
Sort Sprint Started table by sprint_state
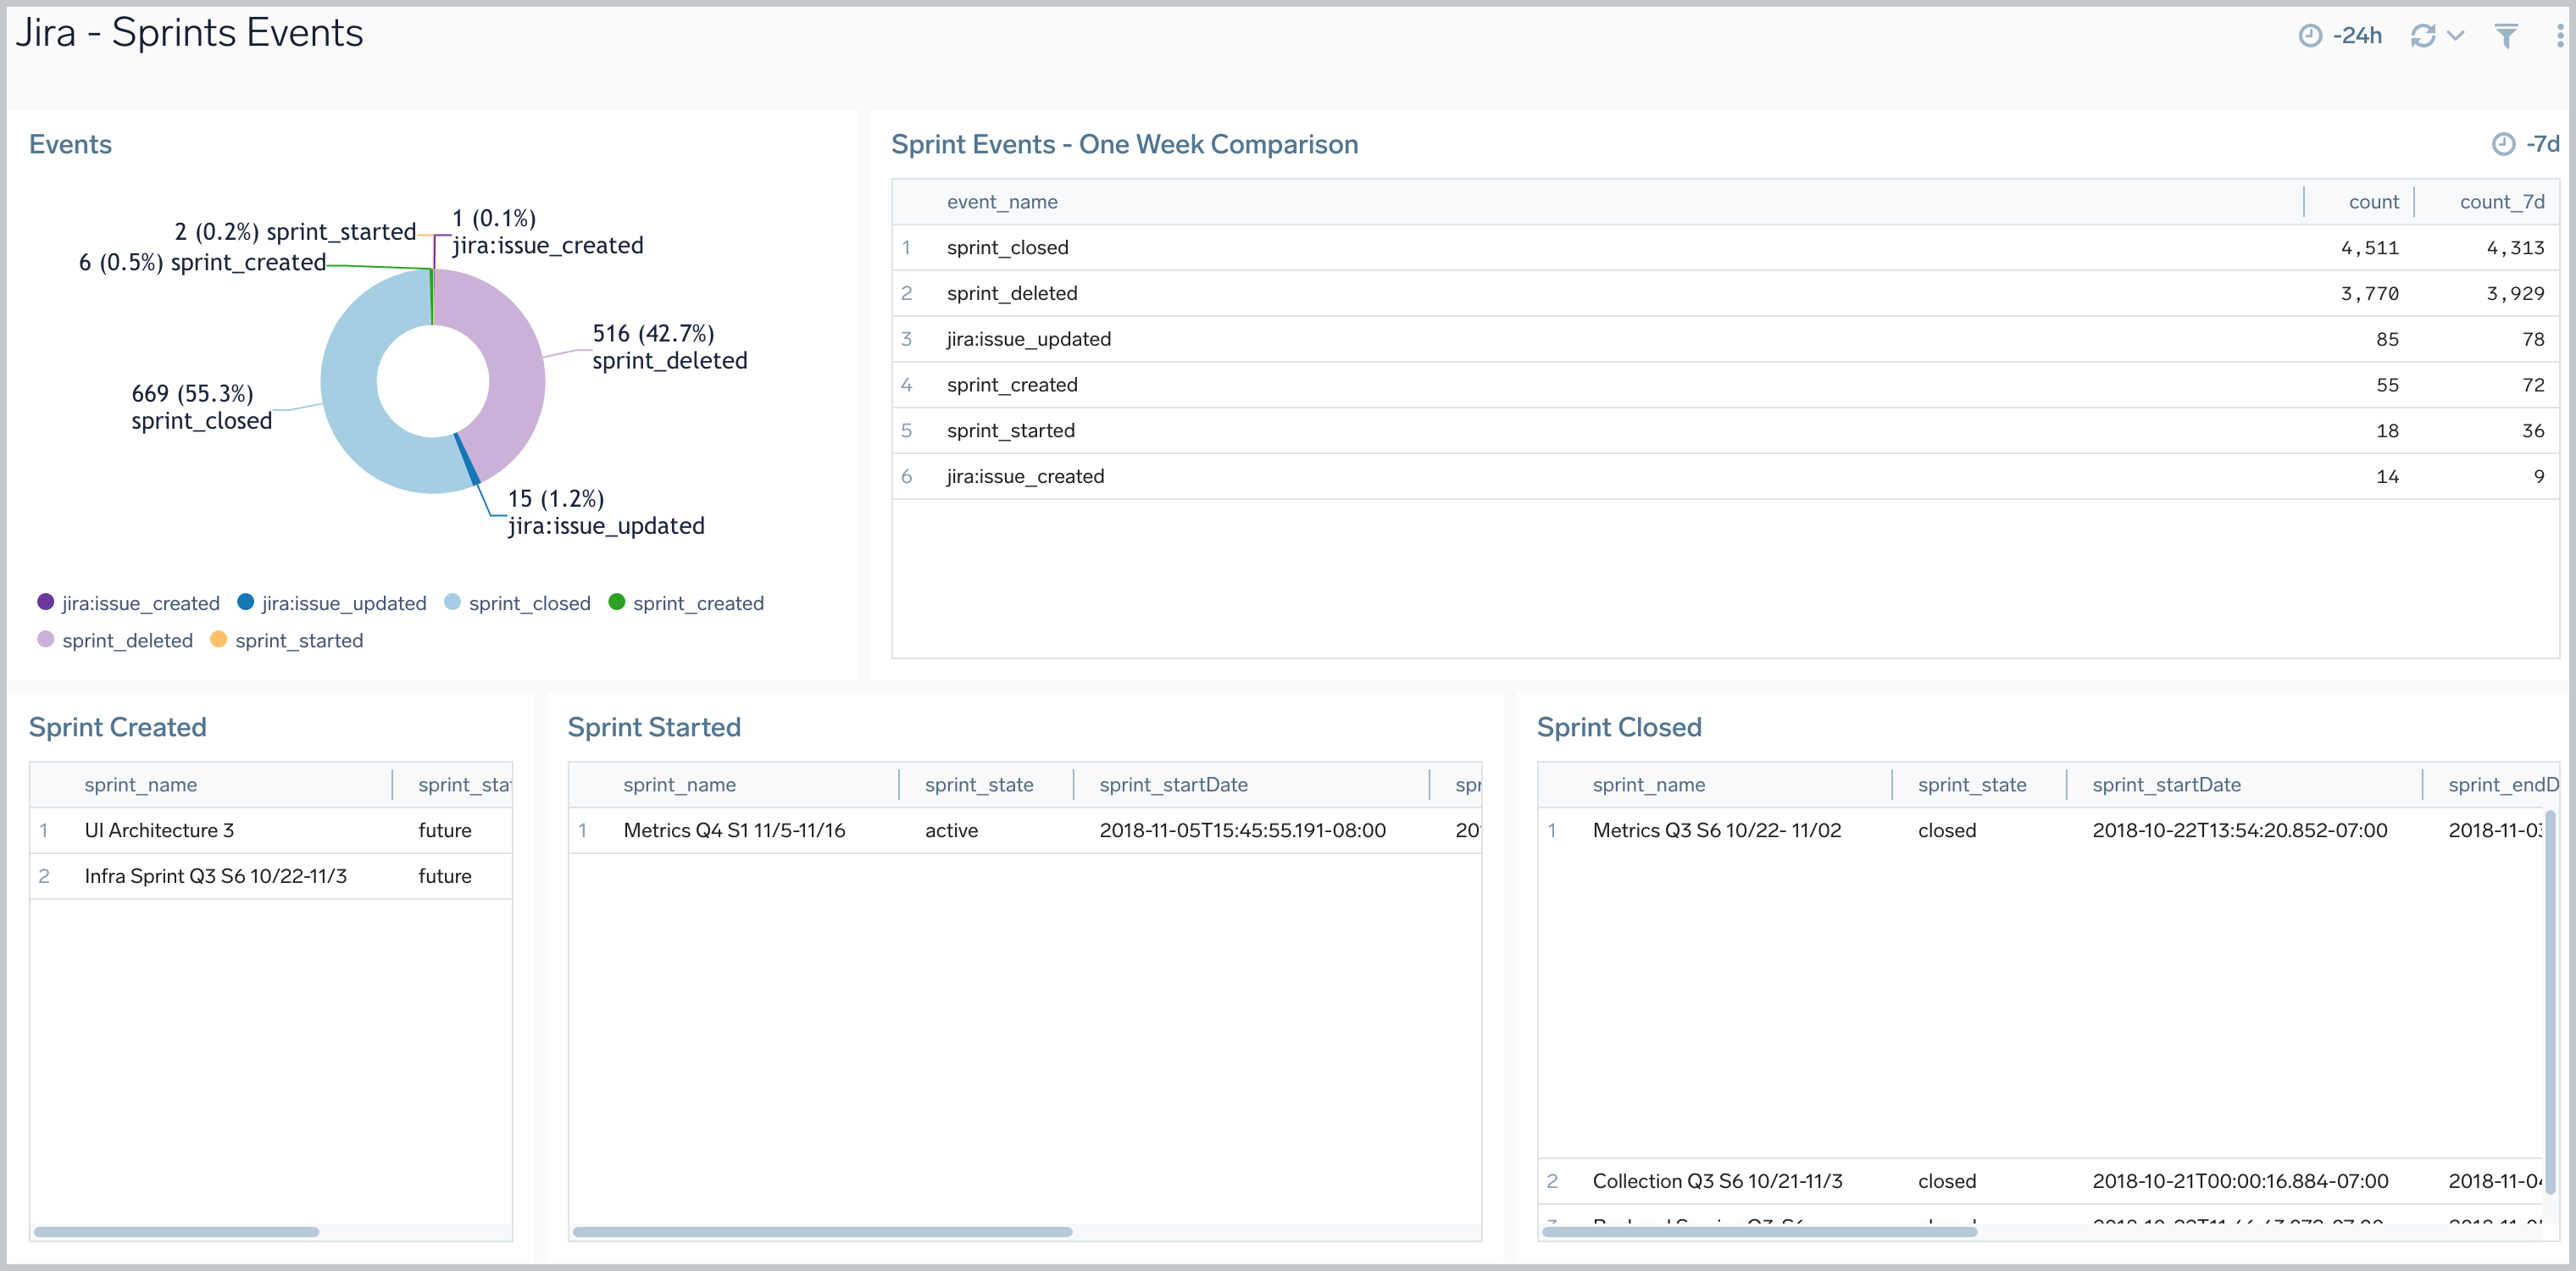(979, 785)
